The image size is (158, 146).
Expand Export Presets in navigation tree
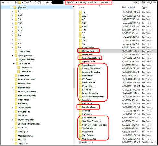pyautogui.click(x=12, y=88)
